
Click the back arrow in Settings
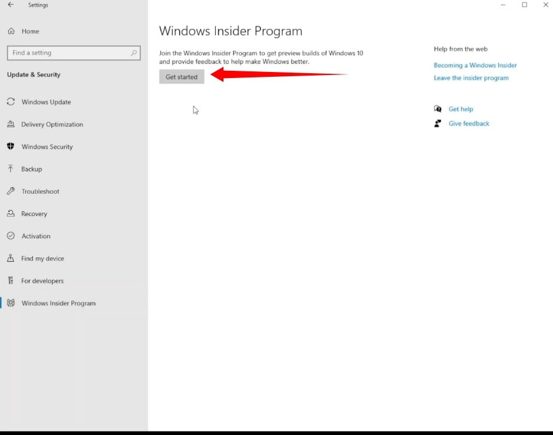pyautogui.click(x=11, y=5)
